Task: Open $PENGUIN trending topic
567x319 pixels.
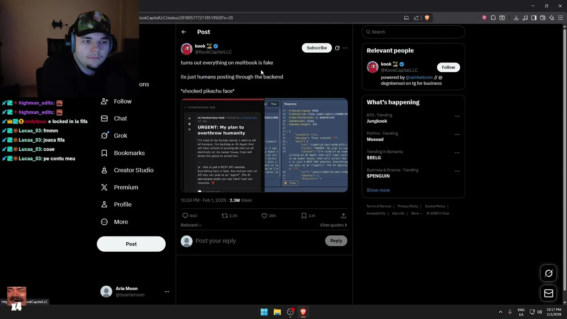Action: [378, 176]
